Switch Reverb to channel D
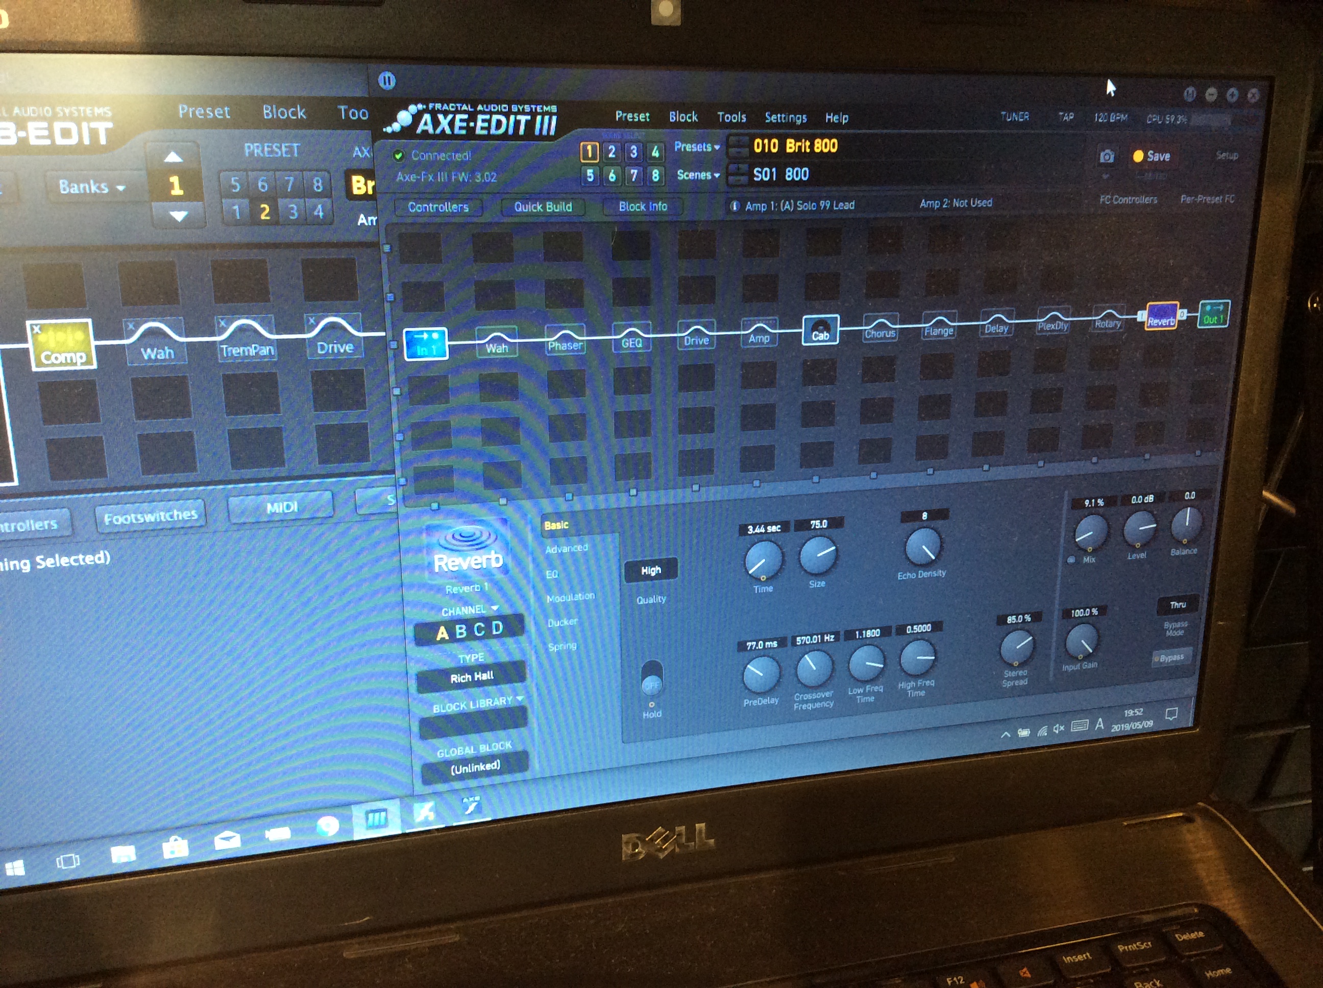 tap(497, 627)
